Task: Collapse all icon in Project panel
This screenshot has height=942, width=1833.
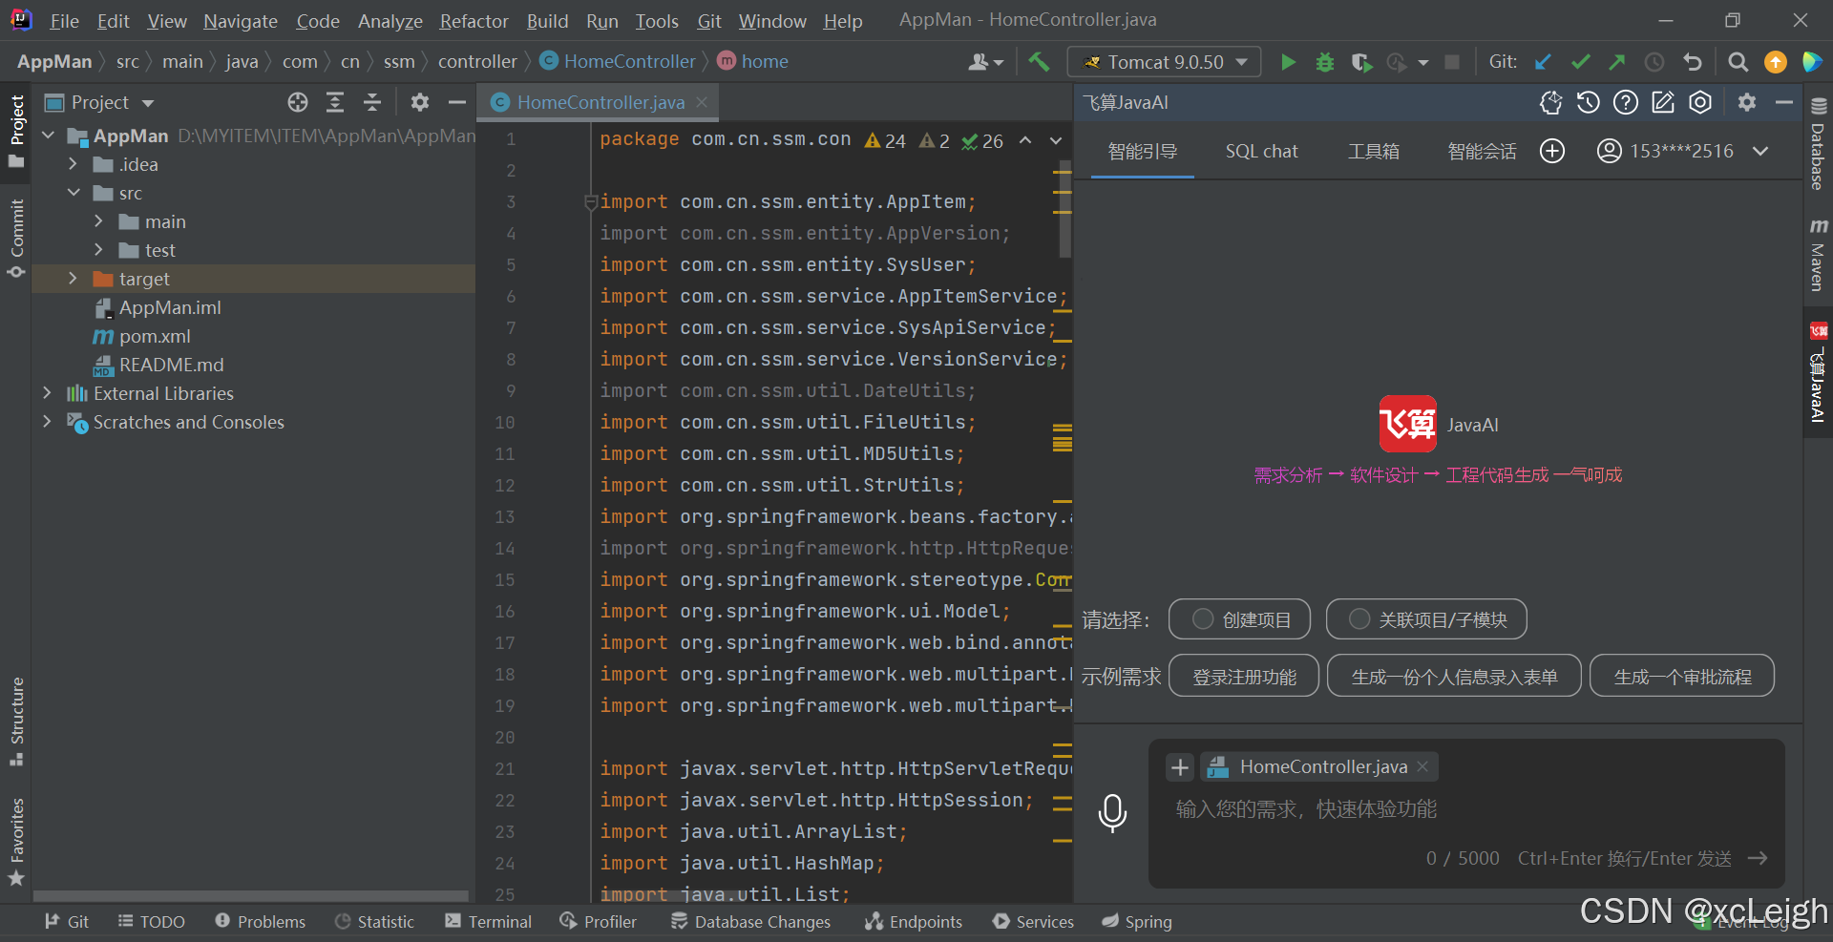Action: [x=372, y=102]
